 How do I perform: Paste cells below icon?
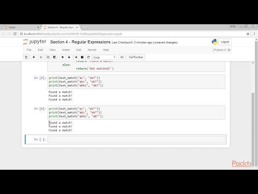pos(55,57)
